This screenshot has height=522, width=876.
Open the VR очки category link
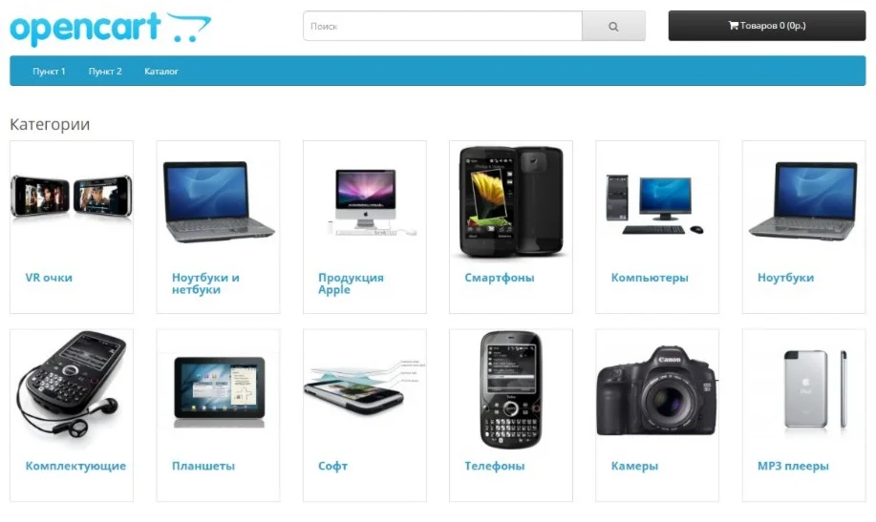click(49, 278)
